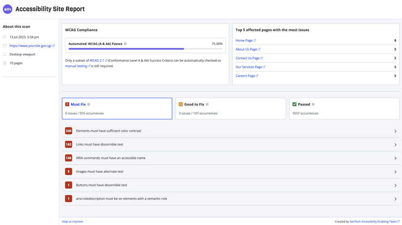402x225 pixels.
Task: Click the 240 occurrences badge
Action: [68, 131]
